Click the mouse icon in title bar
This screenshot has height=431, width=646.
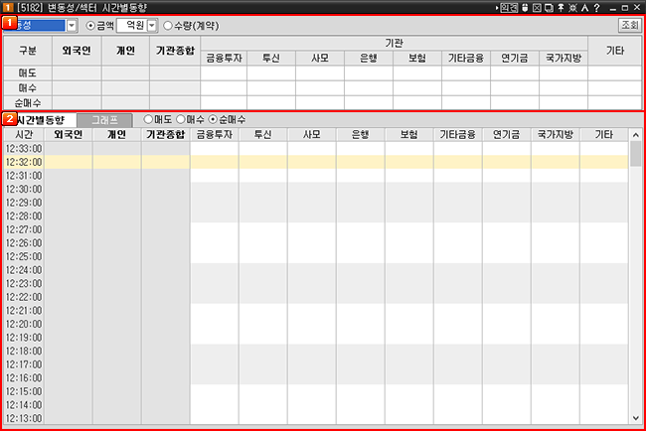525,7
